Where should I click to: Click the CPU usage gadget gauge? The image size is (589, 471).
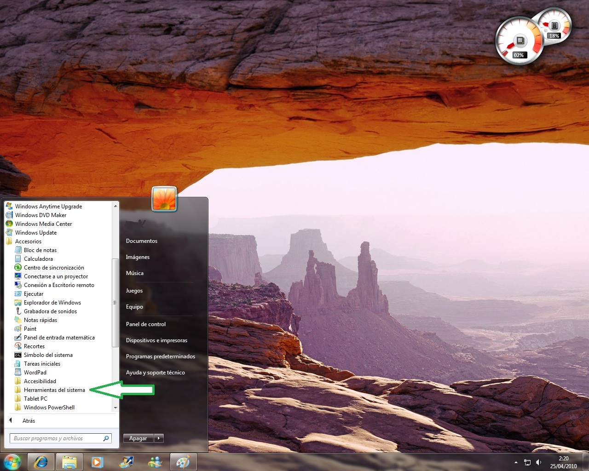519,40
